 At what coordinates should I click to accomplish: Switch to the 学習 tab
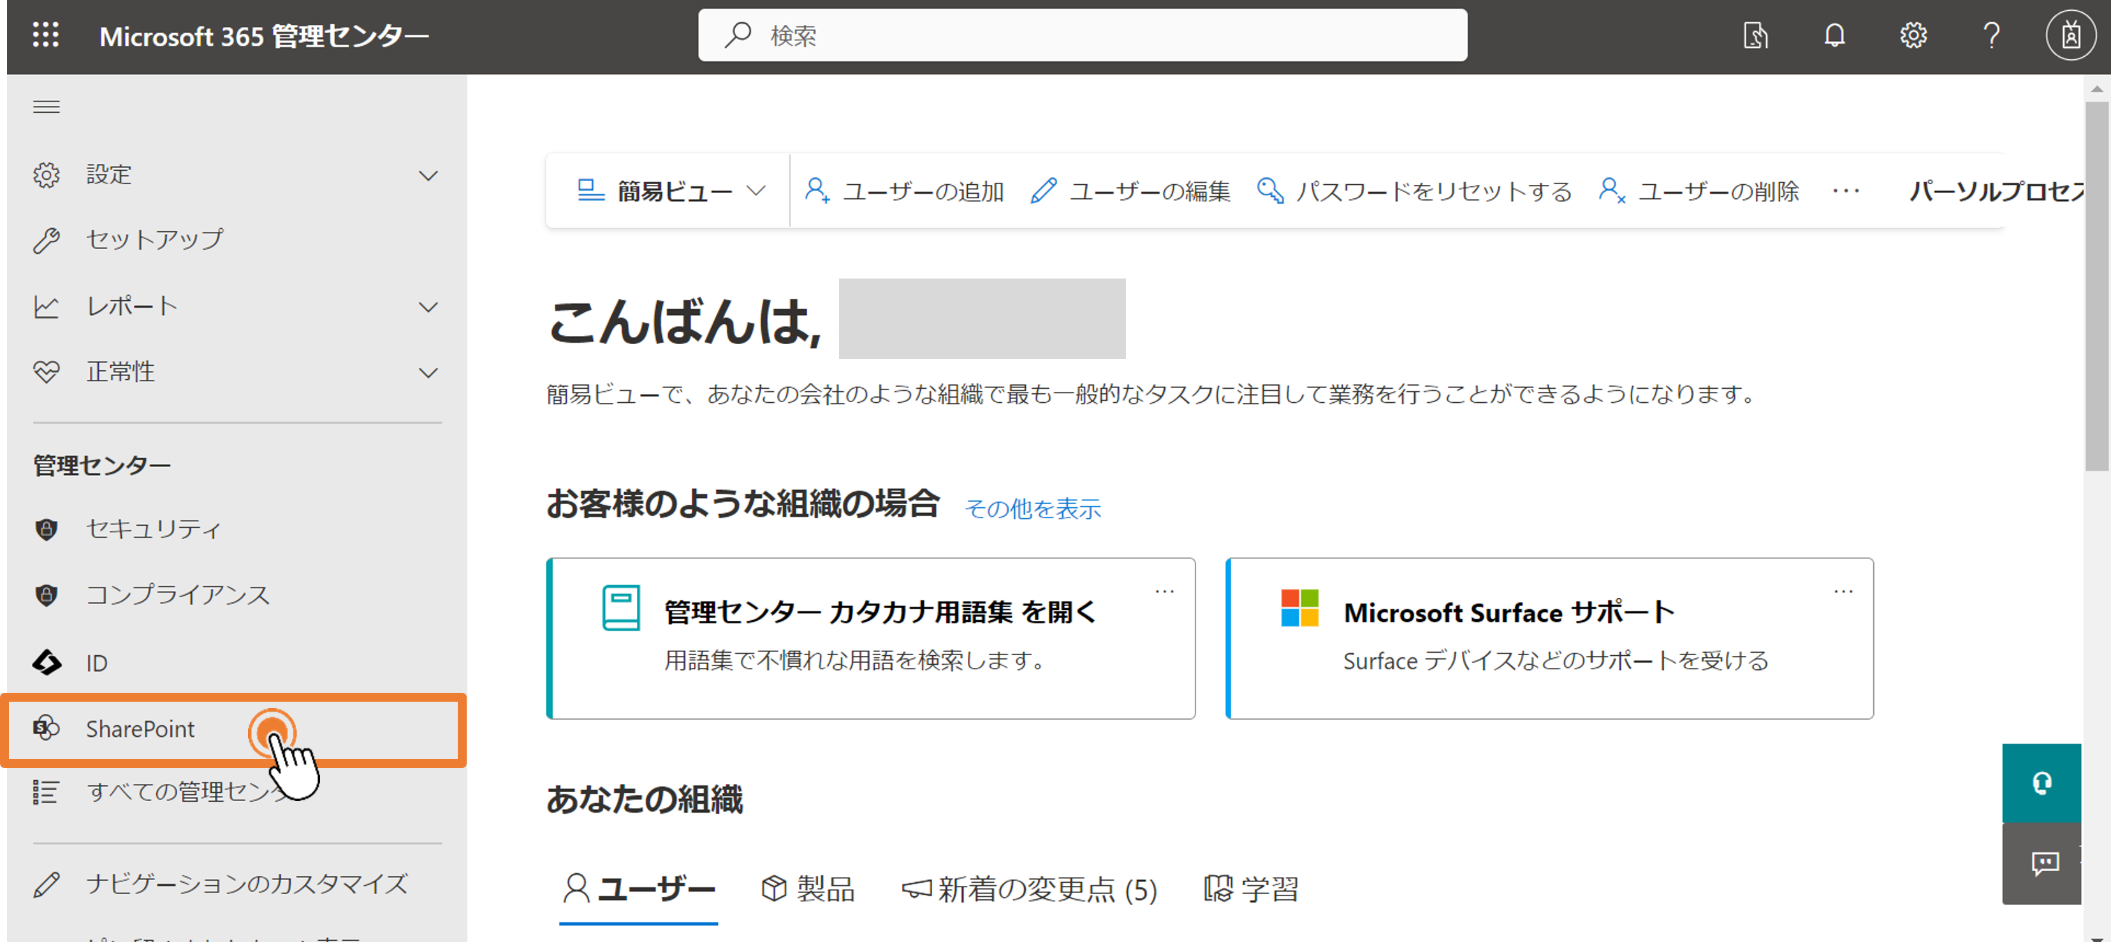pyautogui.click(x=1250, y=890)
